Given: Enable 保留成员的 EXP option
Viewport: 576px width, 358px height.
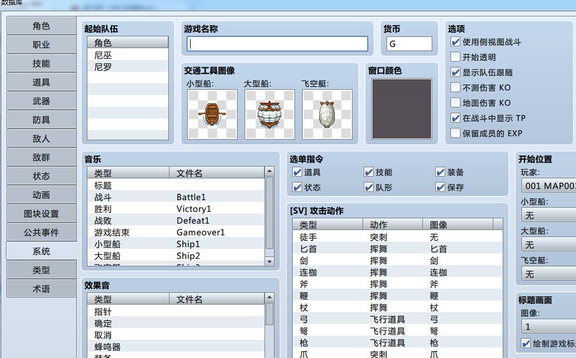Looking at the screenshot, I should point(455,133).
